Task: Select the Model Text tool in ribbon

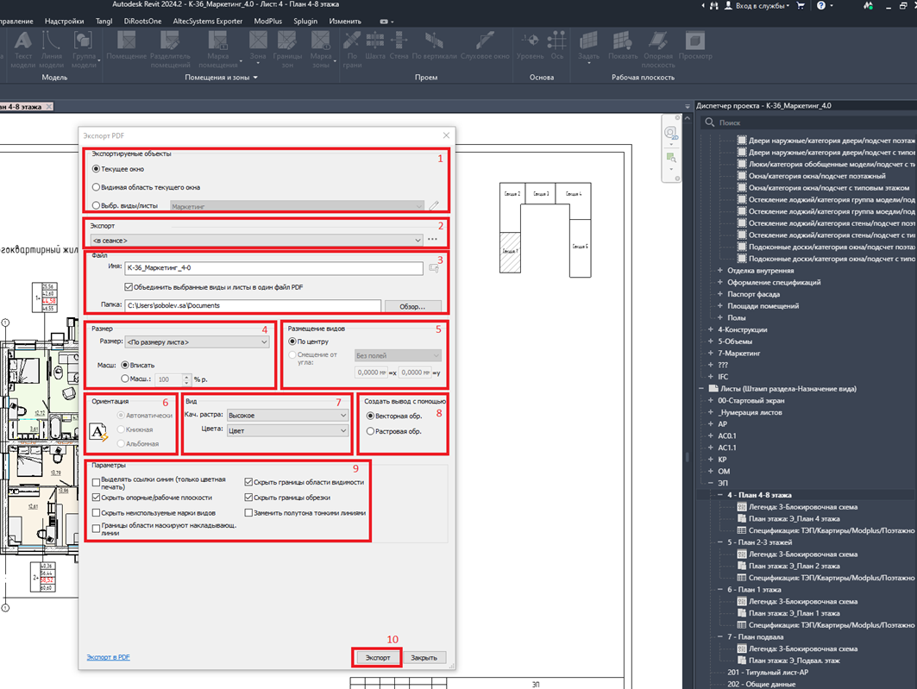Action: click(x=22, y=48)
